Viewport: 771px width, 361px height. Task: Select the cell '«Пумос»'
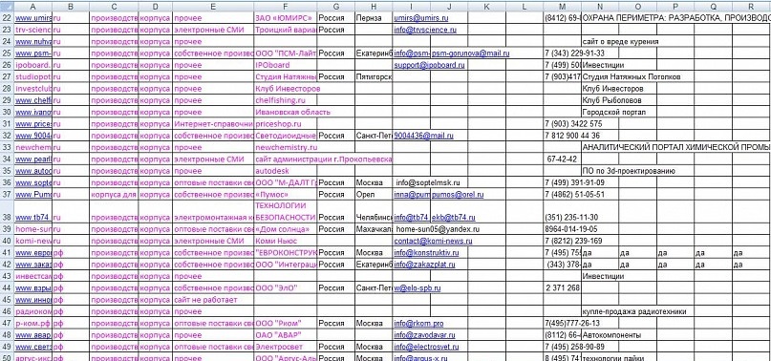pyautogui.click(x=285, y=194)
